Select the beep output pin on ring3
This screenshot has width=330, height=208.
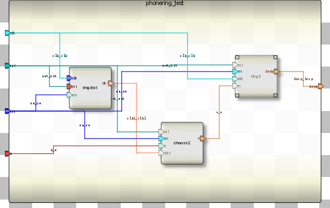point(276,72)
